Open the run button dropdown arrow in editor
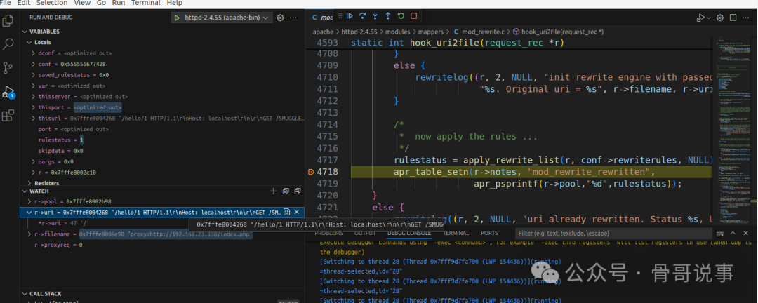The width and height of the screenshot is (758, 303). pos(708,18)
